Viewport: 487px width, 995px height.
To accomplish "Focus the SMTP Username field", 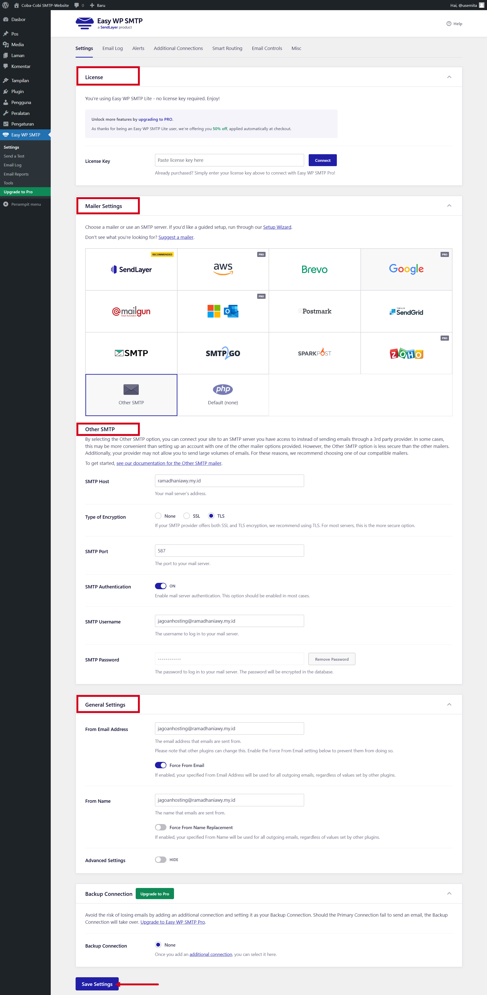I will coord(229,621).
